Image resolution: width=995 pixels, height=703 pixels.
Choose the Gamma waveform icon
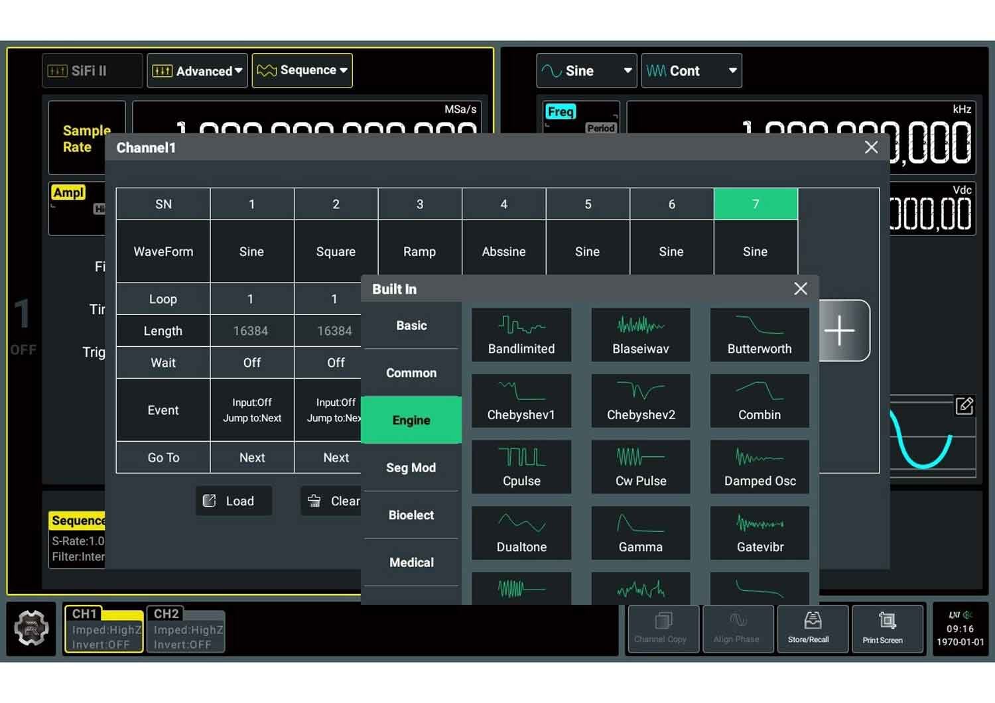coord(641,533)
